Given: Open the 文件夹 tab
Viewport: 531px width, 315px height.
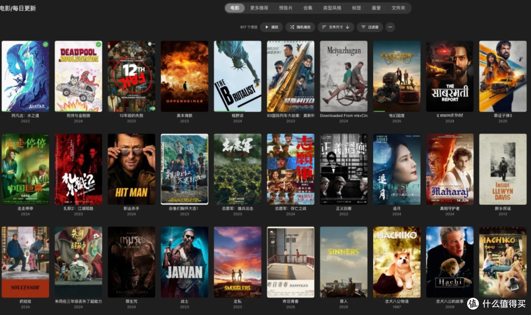Looking at the screenshot, I should point(398,8).
